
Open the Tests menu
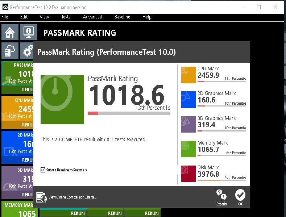(x=66, y=17)
